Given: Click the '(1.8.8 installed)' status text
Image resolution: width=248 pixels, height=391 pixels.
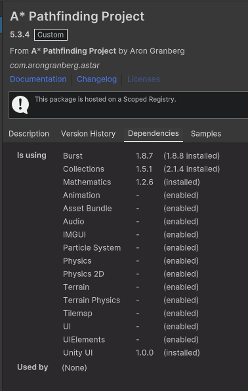Looking at the screenshot, I should (x=192, y=156).
